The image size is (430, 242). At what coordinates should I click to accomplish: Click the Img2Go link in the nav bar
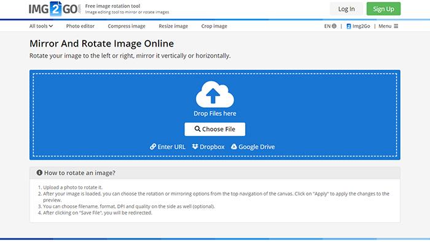pos(358,26)
